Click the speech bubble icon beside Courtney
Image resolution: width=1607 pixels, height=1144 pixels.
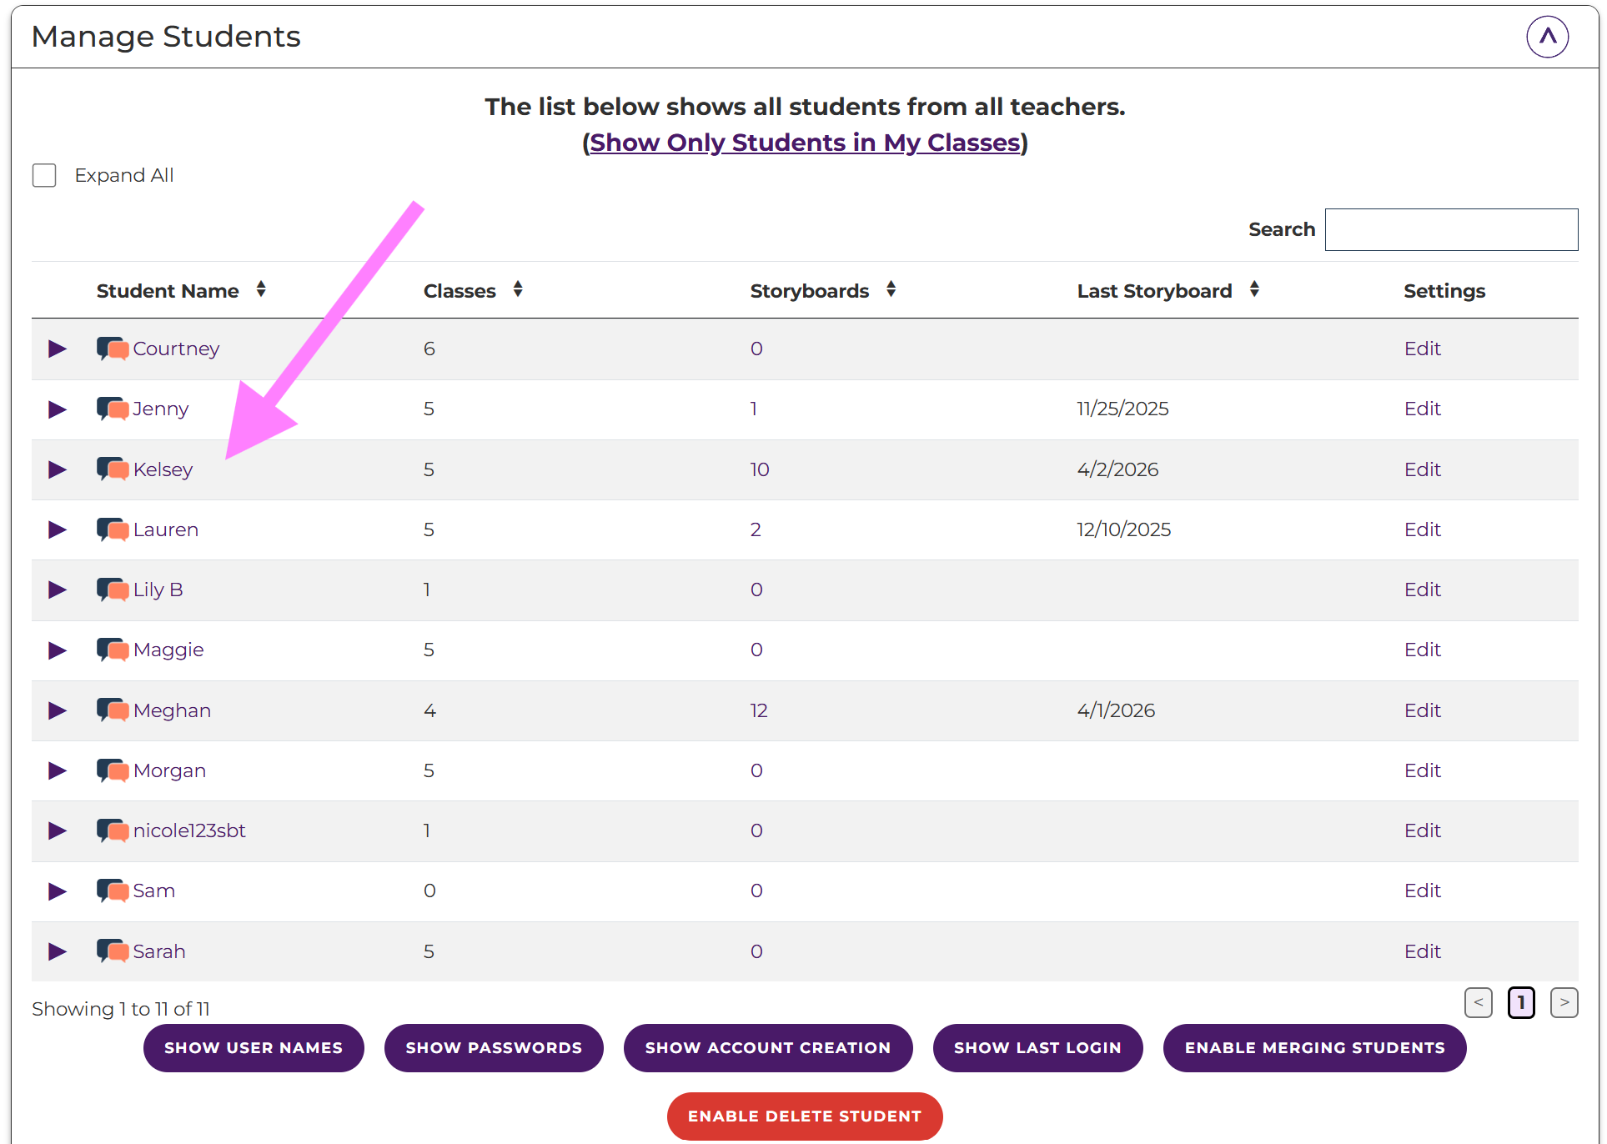click(x=113, y=349)
